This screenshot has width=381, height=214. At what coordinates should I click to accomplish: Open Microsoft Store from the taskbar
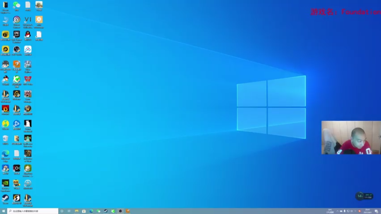[x=84, y=211]
